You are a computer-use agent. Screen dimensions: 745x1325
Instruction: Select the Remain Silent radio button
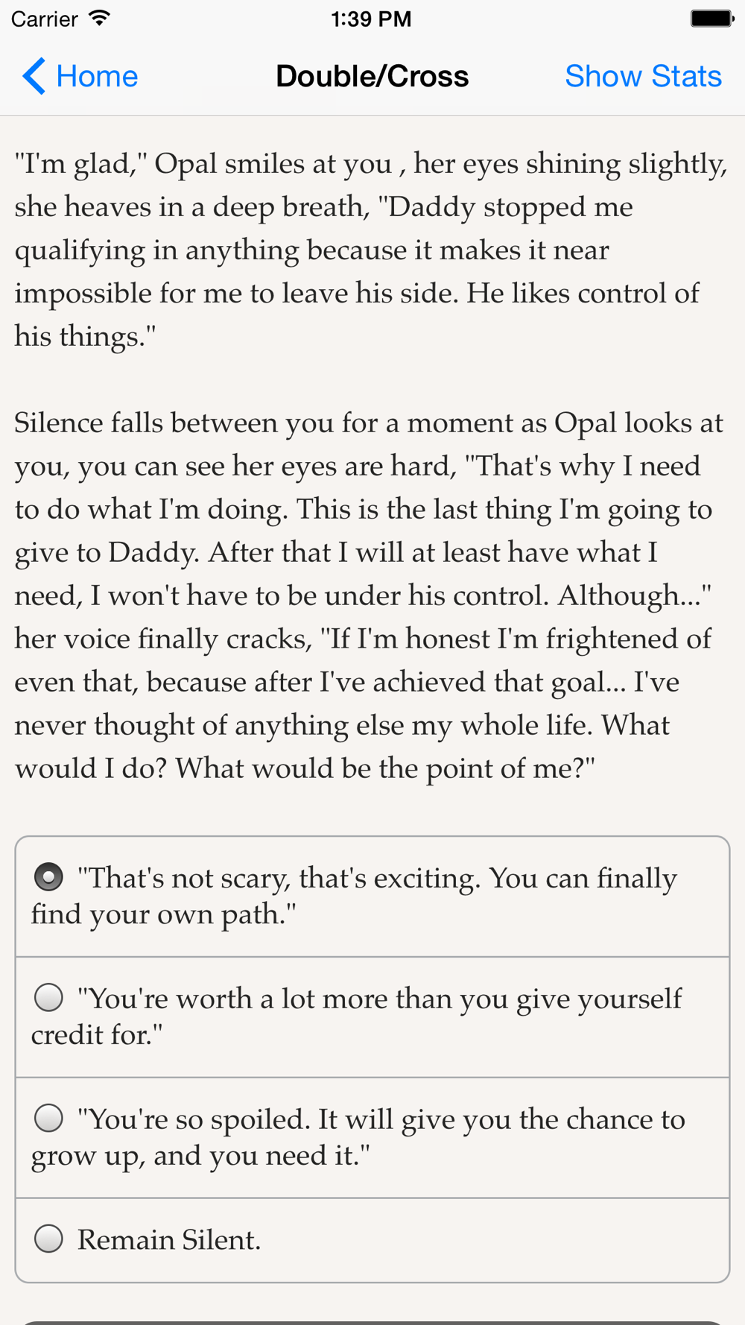coord(48,1239)
